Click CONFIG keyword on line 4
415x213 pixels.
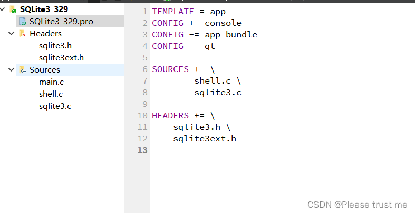pyautogui.click(x=168, y=46)
